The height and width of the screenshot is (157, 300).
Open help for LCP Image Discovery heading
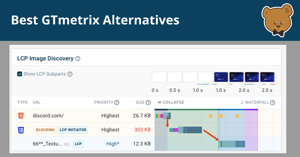click(x=77, y=58)
